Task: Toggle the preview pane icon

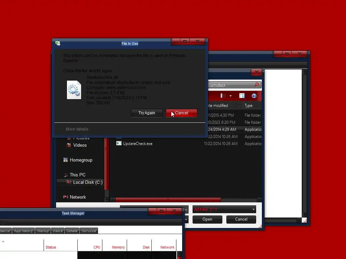Action: [x=242, y=95]
